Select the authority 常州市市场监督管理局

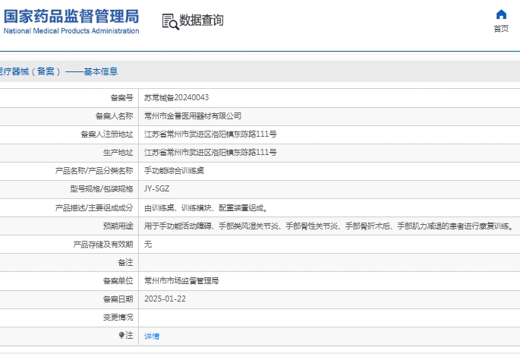pyautogui.click(x=181, y=280)
